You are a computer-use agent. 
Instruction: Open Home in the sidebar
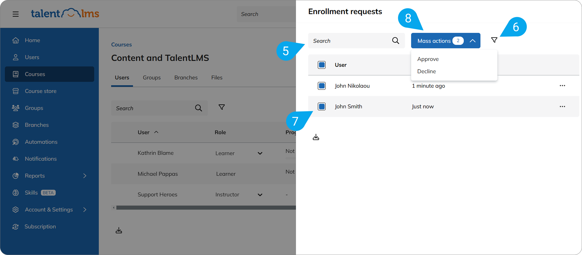49,40
